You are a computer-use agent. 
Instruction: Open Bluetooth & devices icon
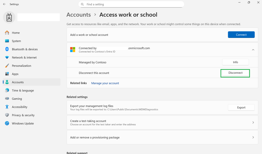7,49
